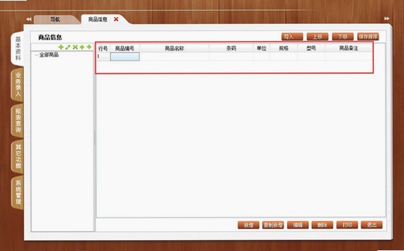Click the 打印 button
Image resolution: width=404 pixels, height=251 pixels.
[346, 225]
